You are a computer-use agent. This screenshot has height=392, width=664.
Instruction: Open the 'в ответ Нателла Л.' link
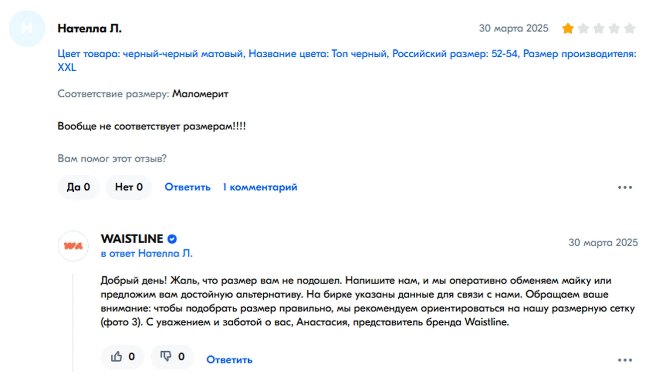coord(147,254)
